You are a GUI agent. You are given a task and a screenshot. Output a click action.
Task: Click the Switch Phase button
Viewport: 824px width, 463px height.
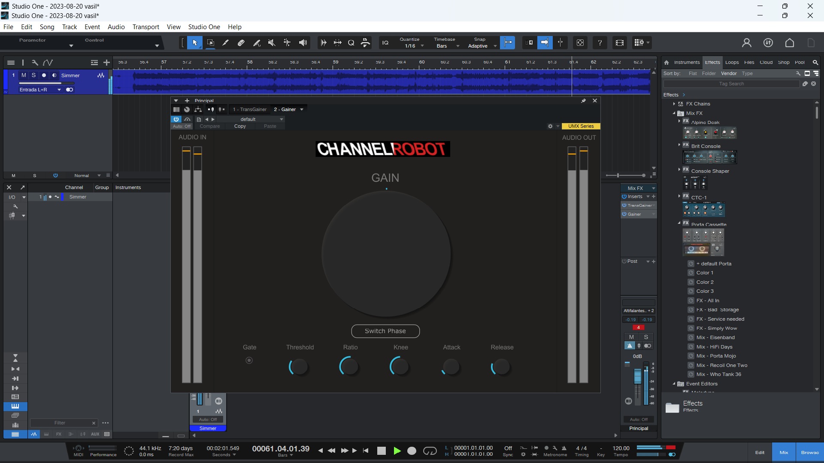385,331
